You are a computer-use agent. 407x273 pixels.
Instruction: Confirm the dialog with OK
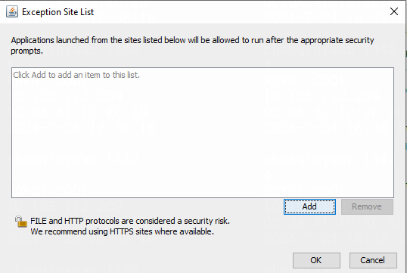click(x=316, y=260)
